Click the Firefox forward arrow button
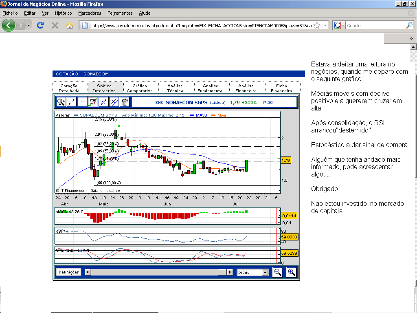Screen dimensions: 417x313 [x=20, y=25]
